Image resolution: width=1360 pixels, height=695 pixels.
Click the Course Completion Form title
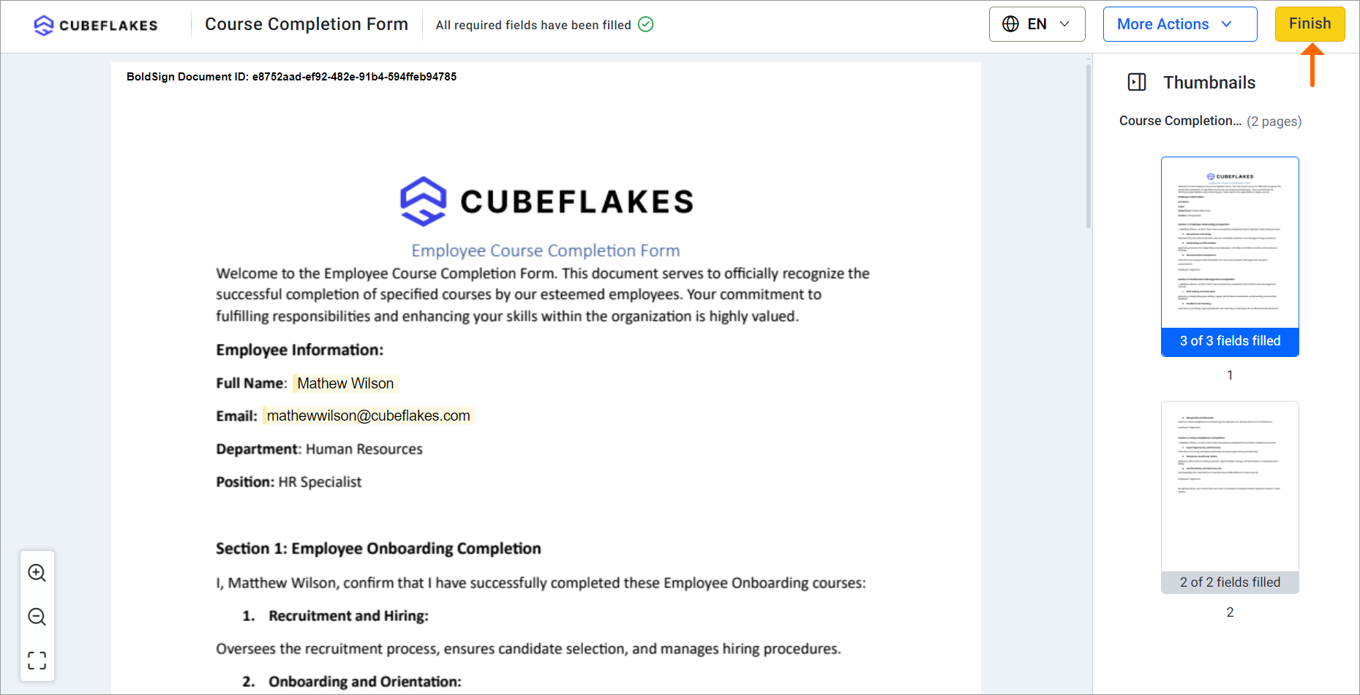click(307, 24)
